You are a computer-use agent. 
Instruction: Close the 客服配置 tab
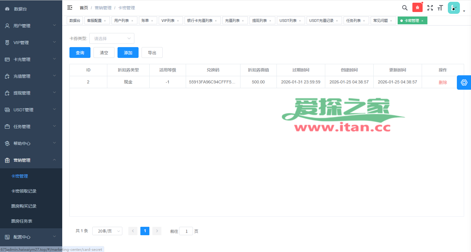(x=105, y=21)
